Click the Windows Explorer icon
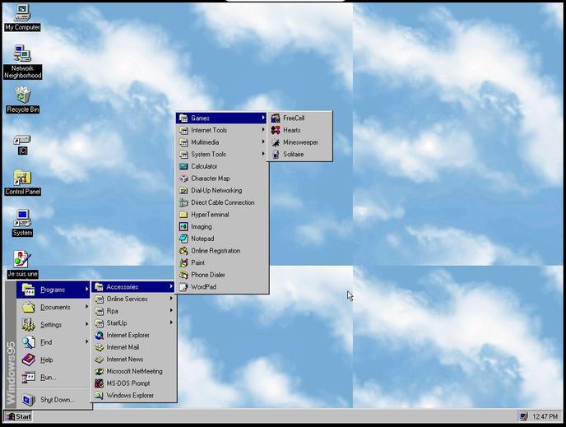Viewport: 566px width, 427px height. point(99,395)
